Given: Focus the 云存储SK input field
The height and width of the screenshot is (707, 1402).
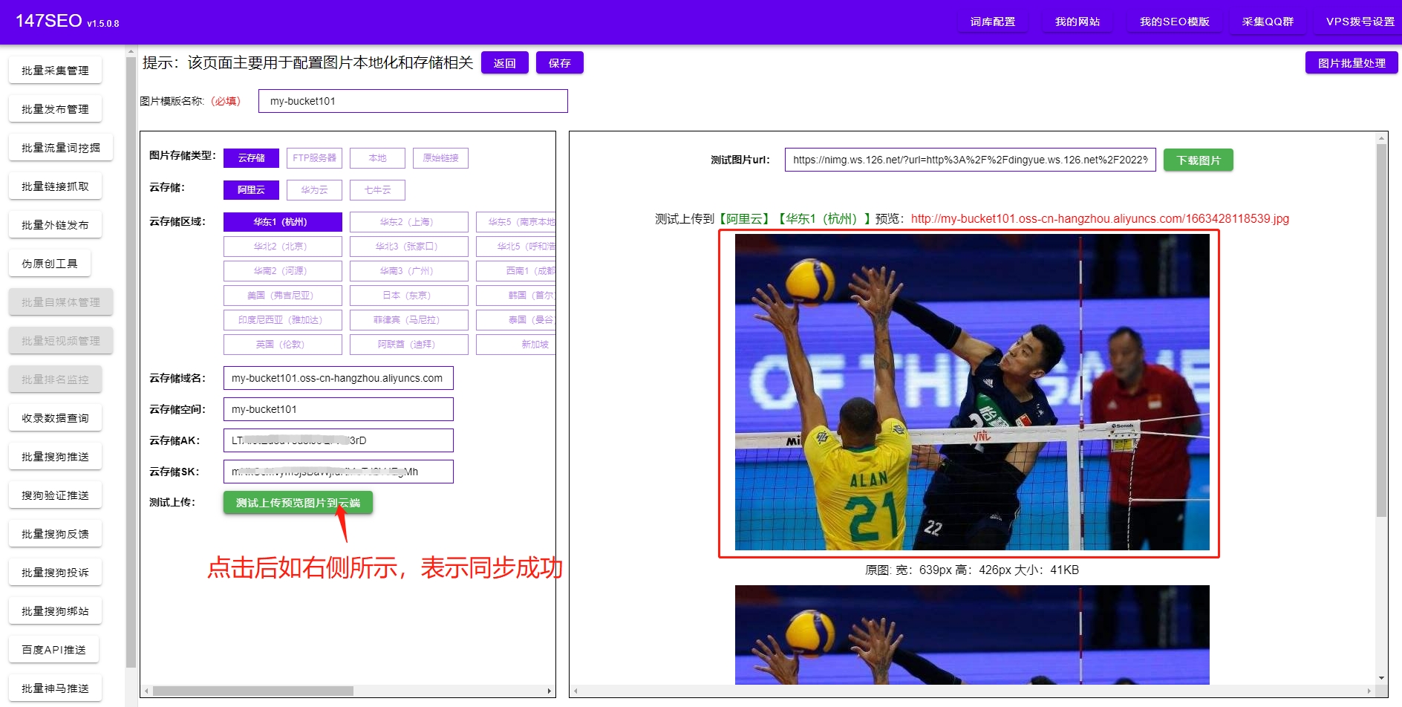Looking at the screenshot, I should tap(339, 472).
